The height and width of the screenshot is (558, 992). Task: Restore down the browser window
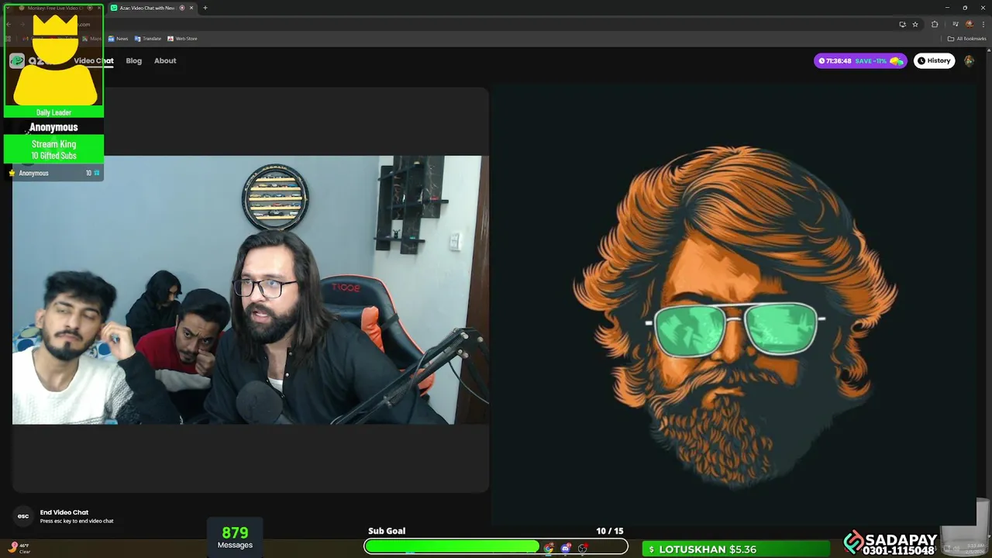(x=965, y=8)
